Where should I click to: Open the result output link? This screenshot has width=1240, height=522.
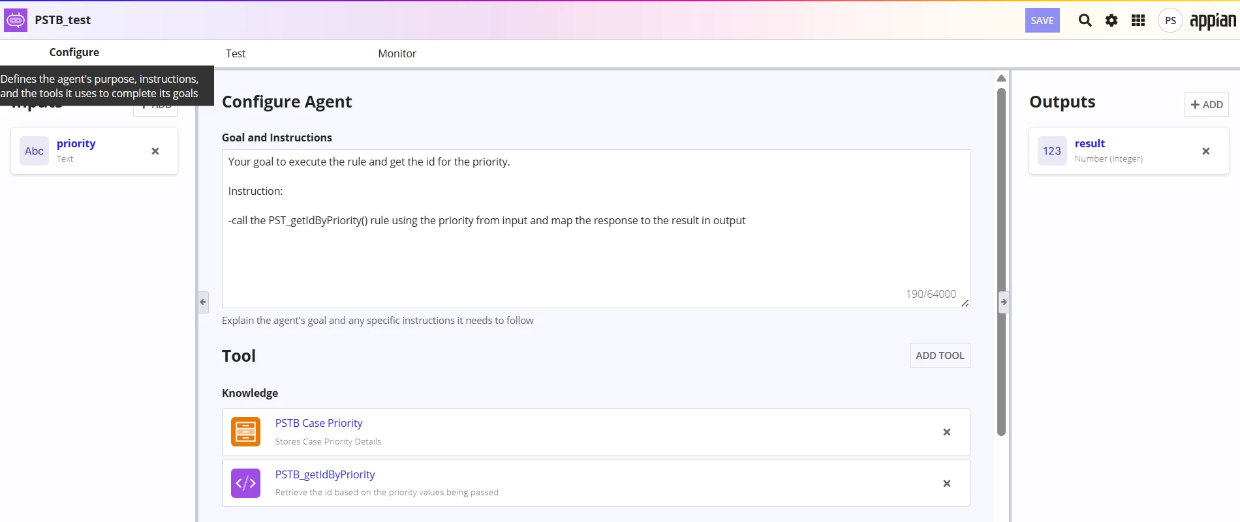coord(1090,143)
